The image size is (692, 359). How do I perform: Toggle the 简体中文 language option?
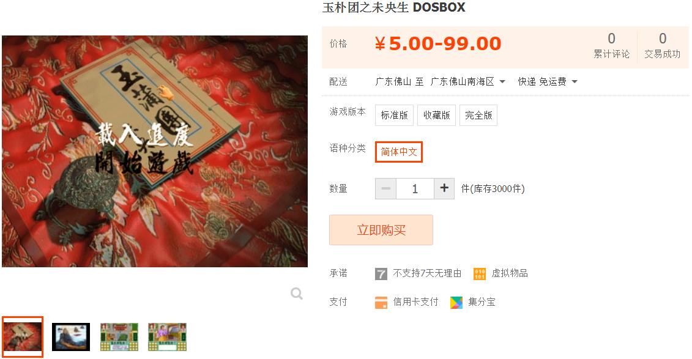(x=399, y=152)
